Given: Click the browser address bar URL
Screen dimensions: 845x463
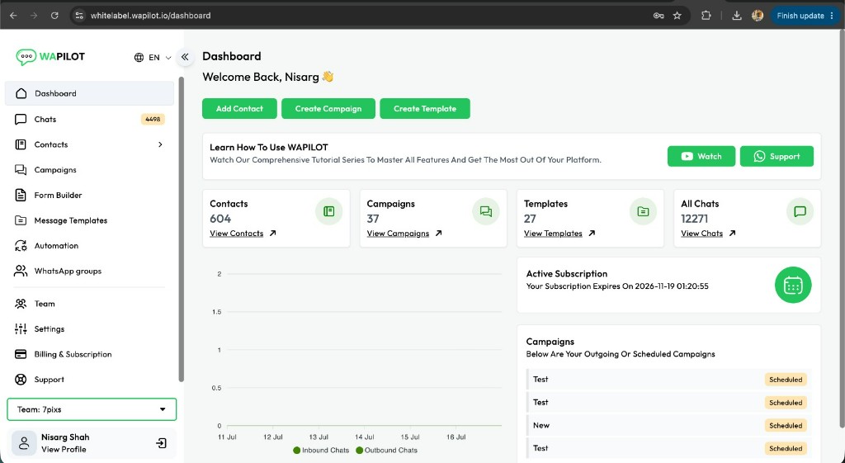Looking at the screenshot, I should coord(150,16).
